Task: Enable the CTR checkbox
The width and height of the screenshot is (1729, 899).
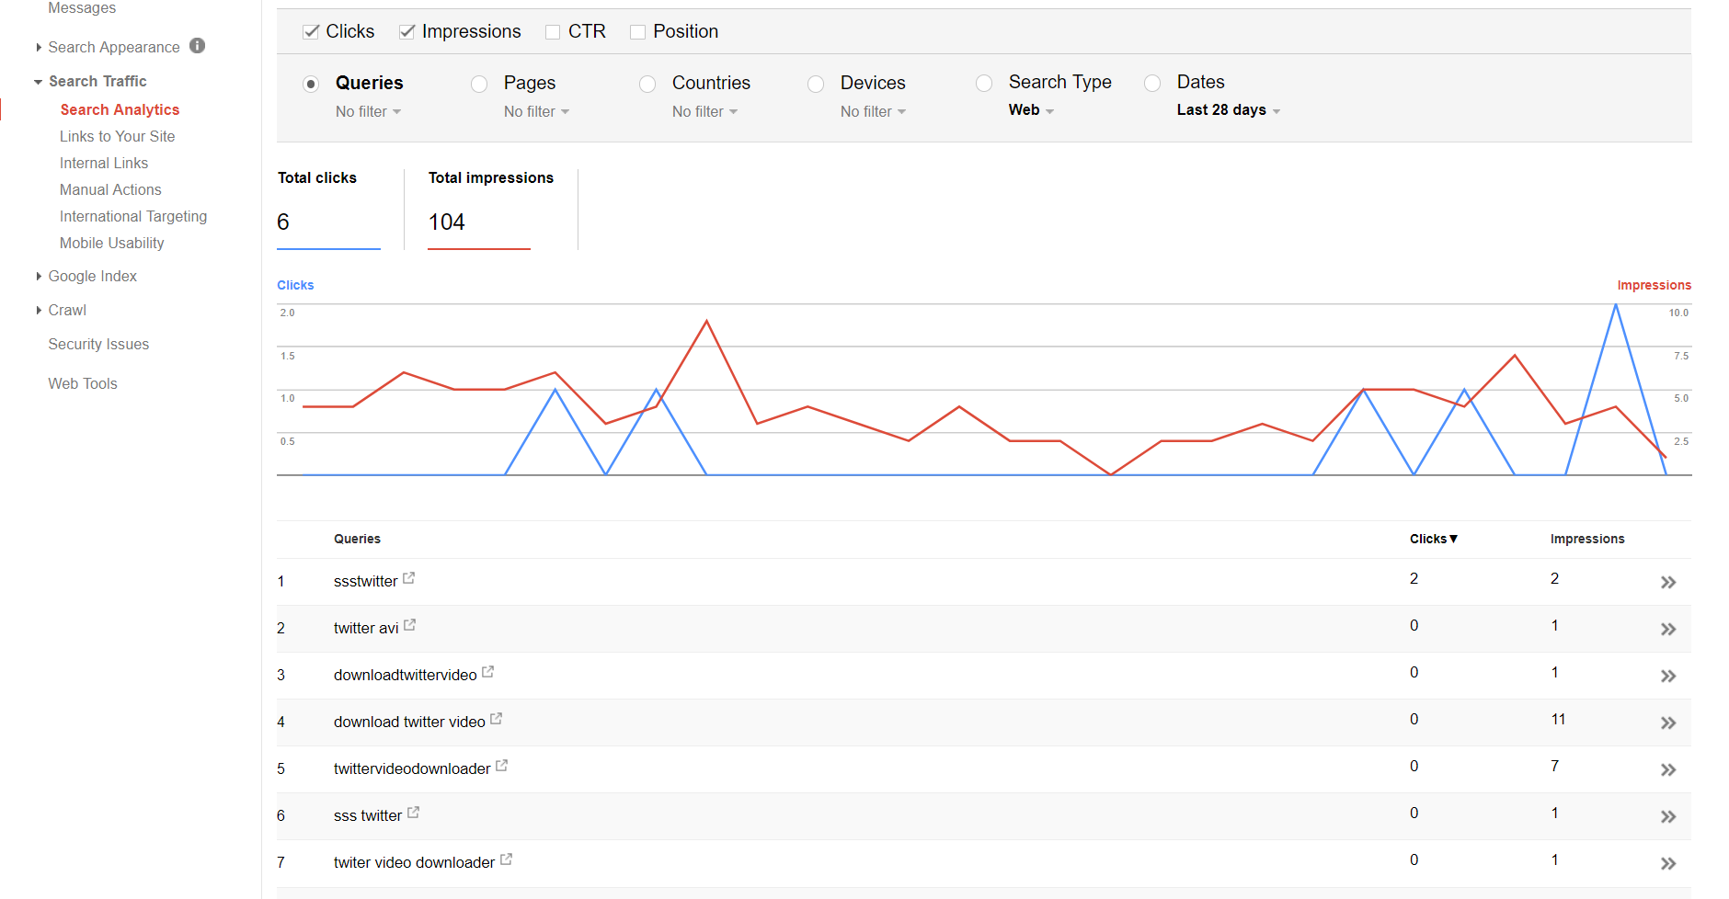Action: point(553,32)
